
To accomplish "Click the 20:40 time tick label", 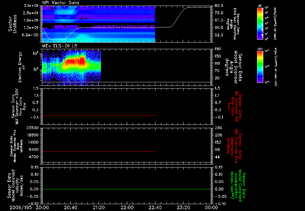I will pyautogui.click(x=70, y=207).
